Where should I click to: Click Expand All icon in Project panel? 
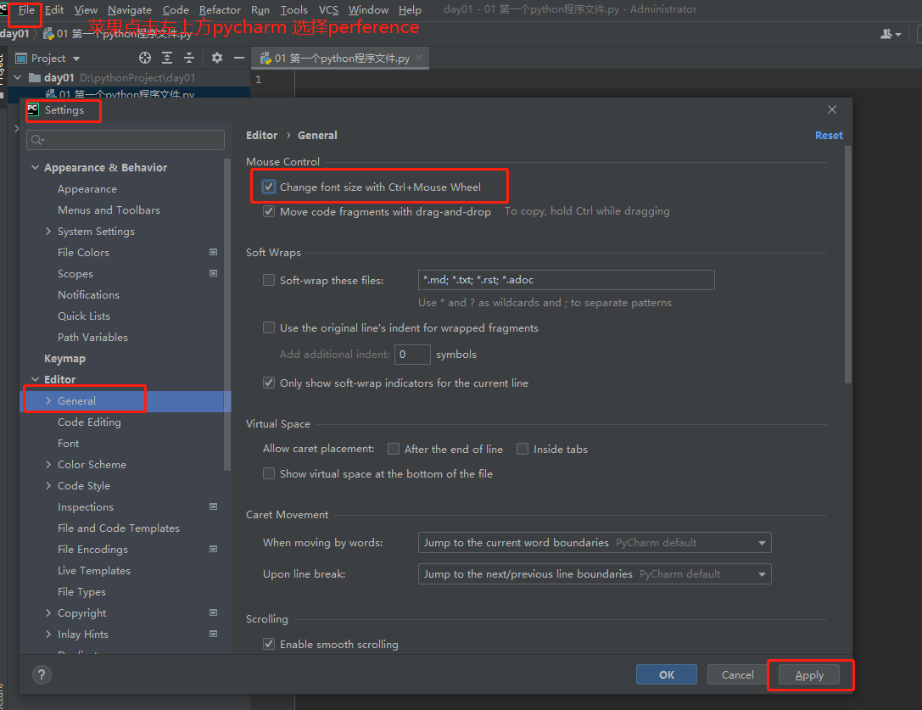(x=167, y=58)
